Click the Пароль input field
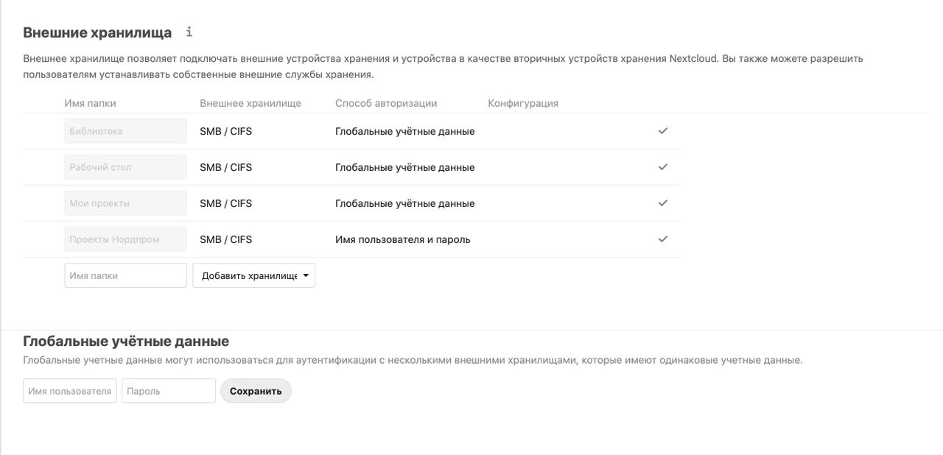The height and width of the screenshot is (455, 943). [x=169, y=391]
